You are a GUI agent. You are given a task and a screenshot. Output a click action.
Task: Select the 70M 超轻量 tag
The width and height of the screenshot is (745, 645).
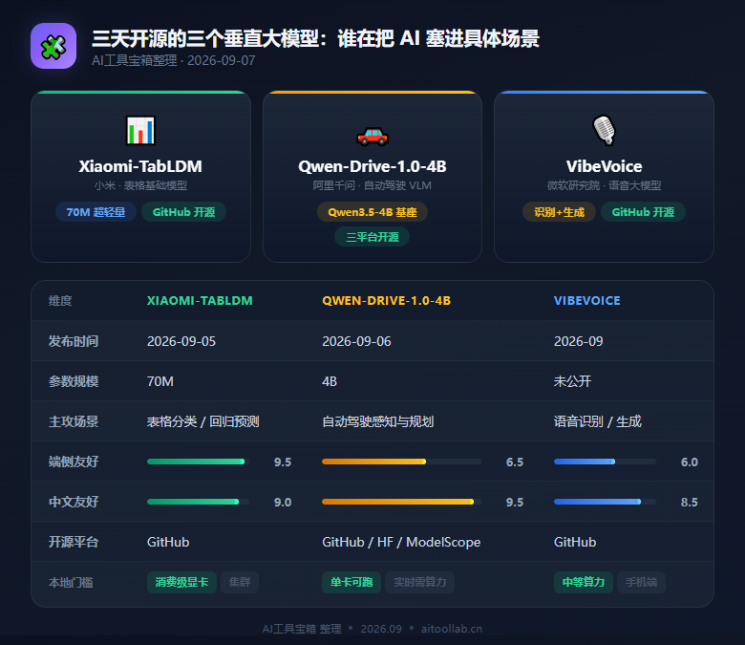point(96,212)
